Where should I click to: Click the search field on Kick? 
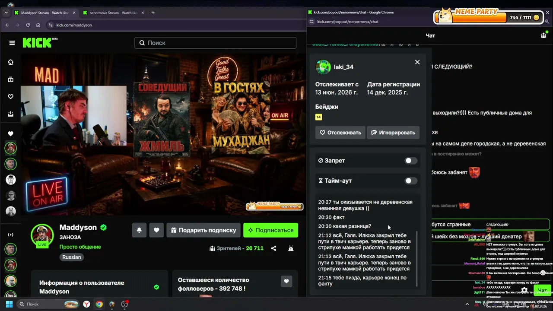point(216,43)
